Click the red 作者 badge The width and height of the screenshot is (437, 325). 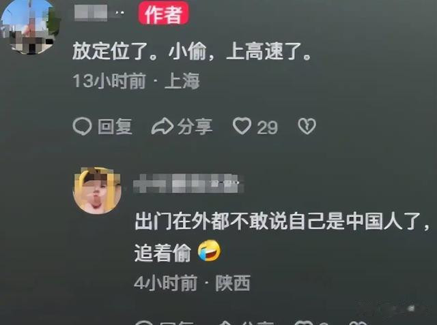pos(164,14)
